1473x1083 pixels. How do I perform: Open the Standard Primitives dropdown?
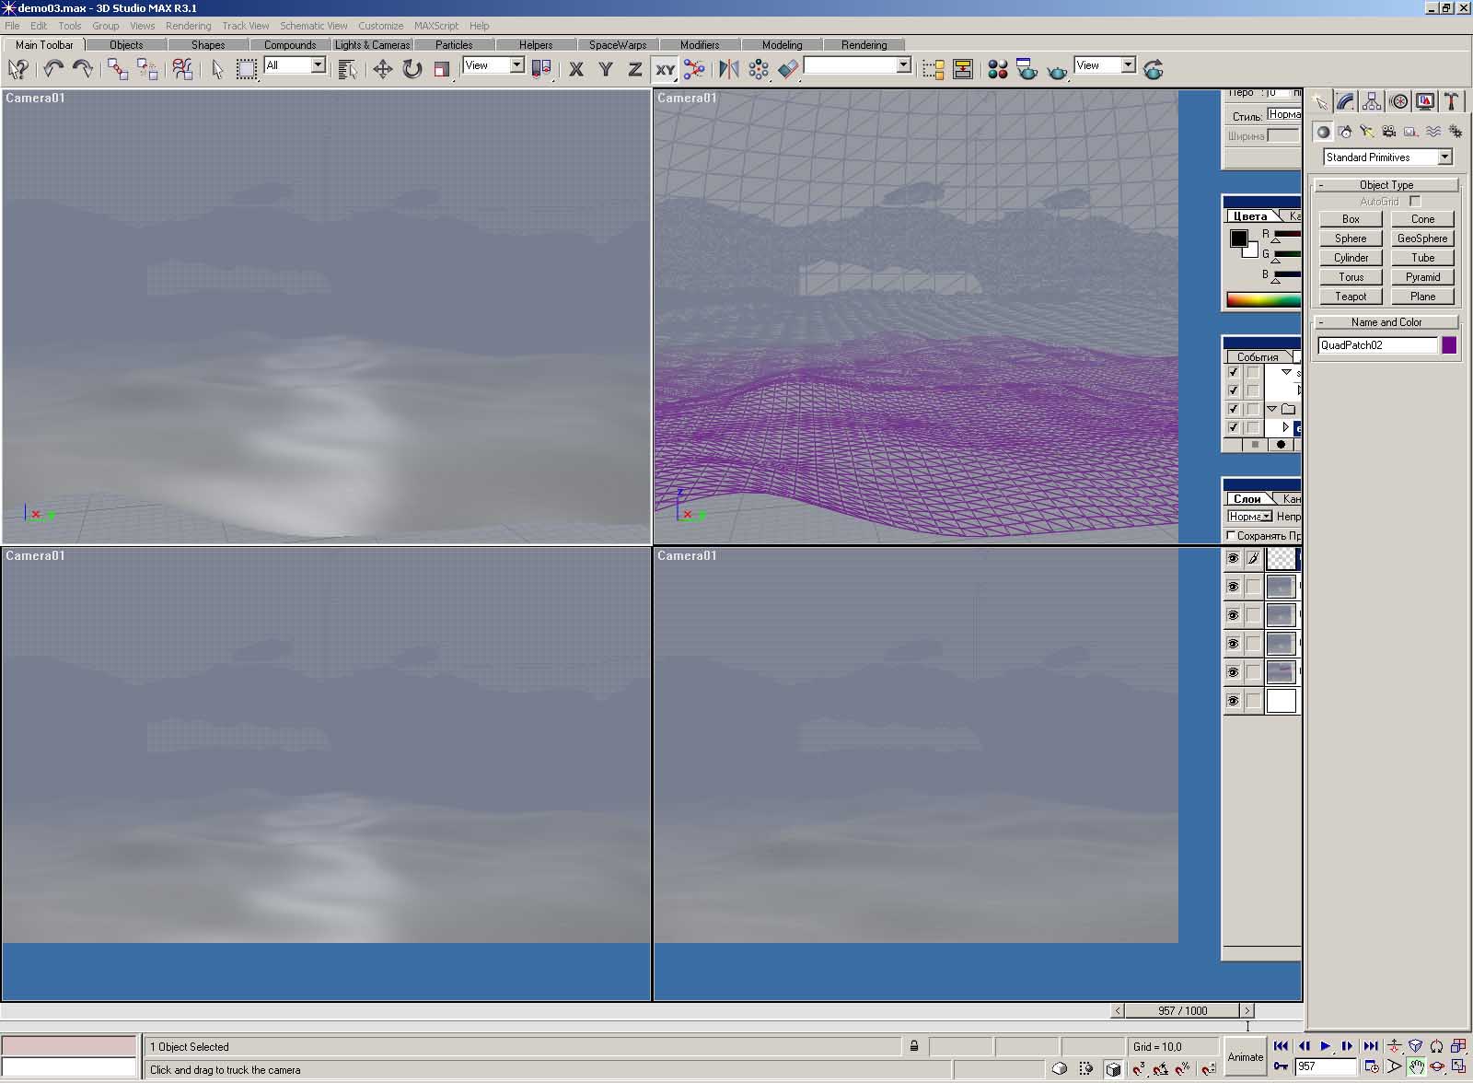pyautogui.click(x=1444, y=157)
